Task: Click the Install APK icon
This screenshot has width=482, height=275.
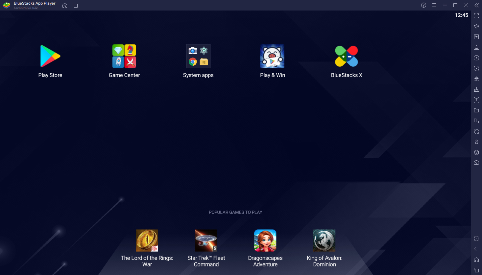Action: pyautogui.click(x=476, y=89)
